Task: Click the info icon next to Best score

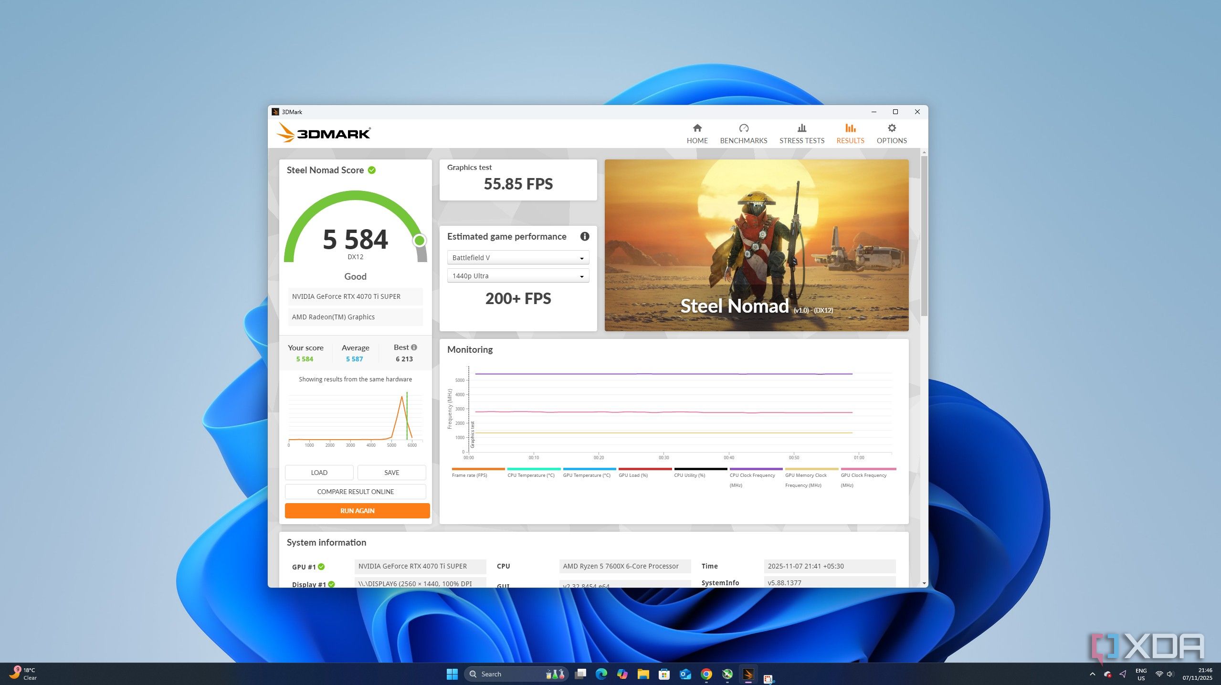Action: point(414,347)
